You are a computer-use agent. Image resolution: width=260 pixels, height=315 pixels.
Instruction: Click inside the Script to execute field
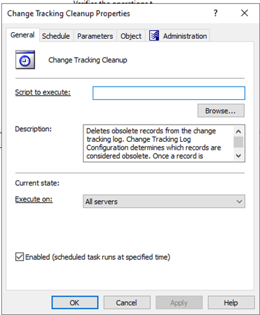(x=169, y=93)
